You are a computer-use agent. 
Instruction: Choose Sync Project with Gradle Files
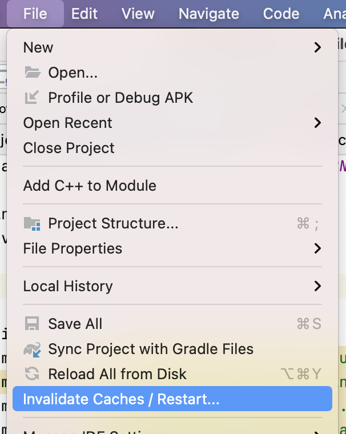(151, 349)
